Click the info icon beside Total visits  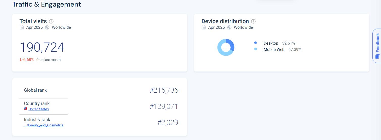click(x=51, y=21)
